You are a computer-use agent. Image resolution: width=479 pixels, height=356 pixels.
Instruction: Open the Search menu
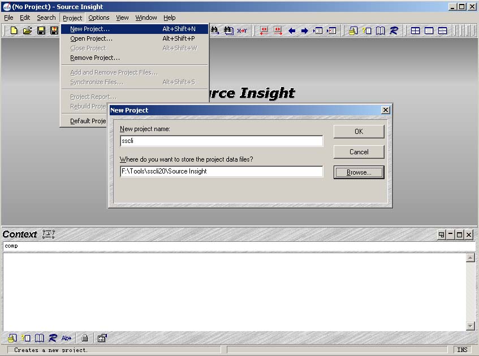46,18
